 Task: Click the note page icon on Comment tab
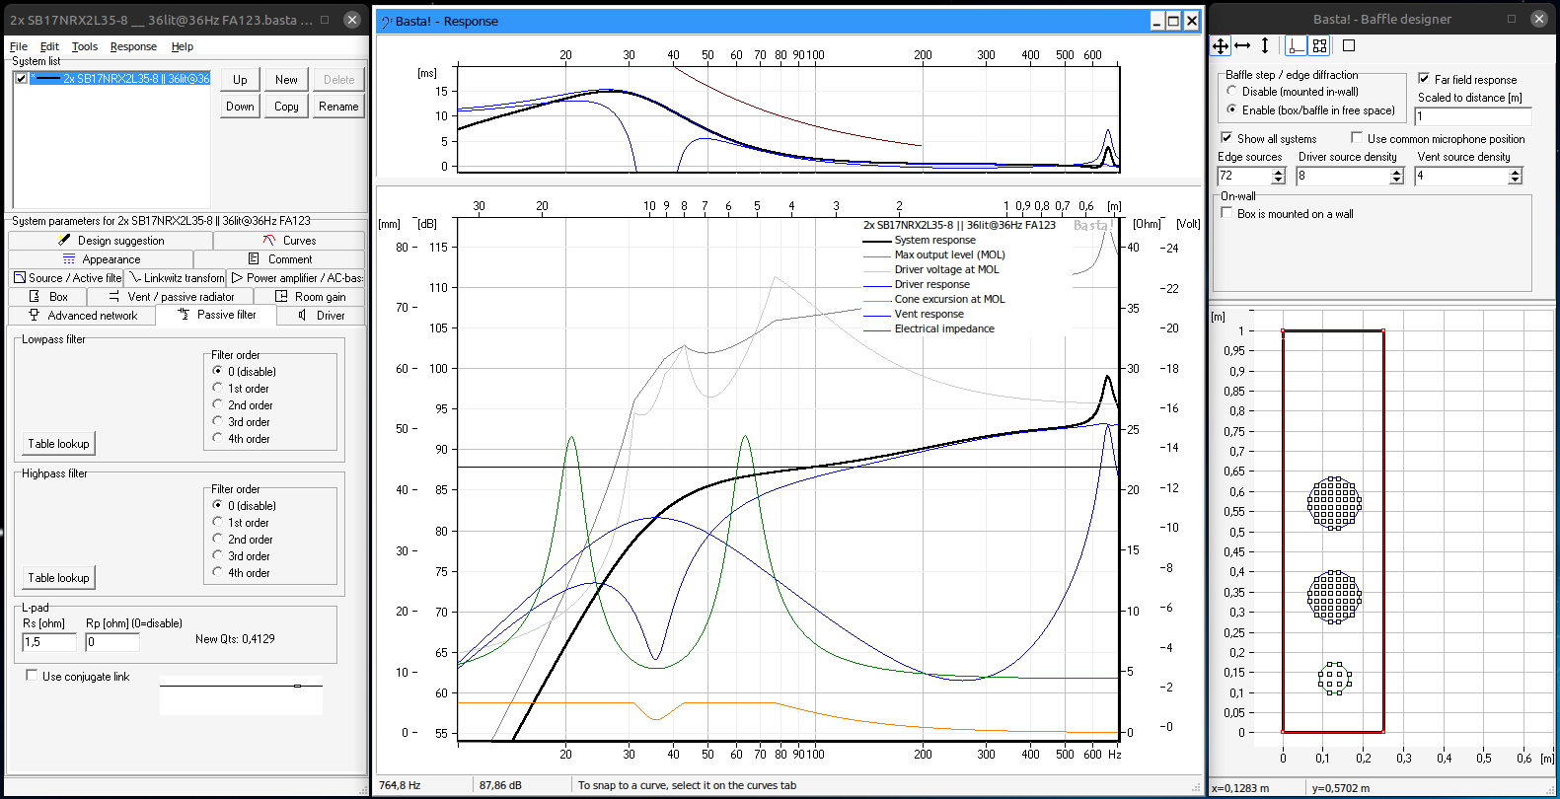[254, 258]
